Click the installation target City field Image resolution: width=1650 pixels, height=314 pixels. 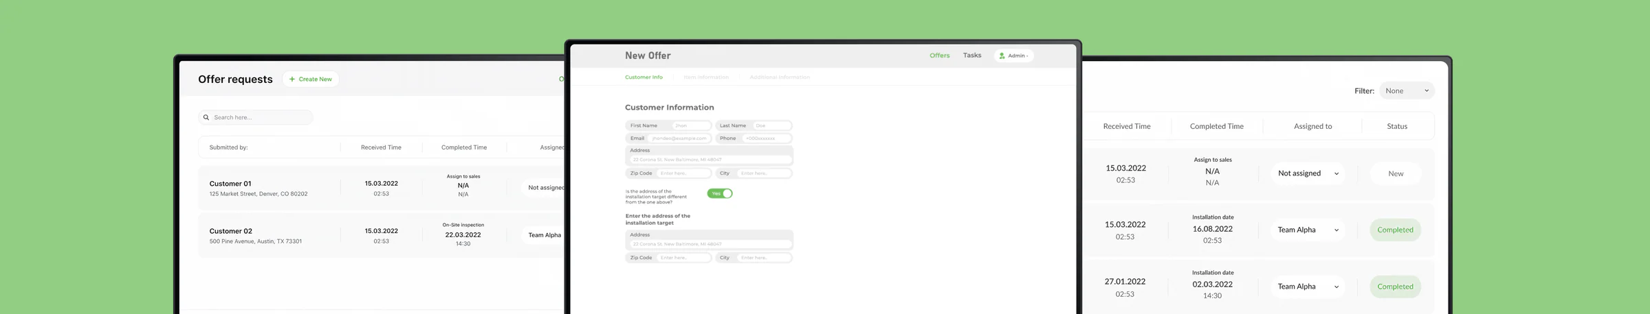764,258
